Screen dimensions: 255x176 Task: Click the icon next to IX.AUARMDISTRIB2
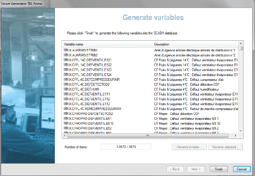coord(66,55)
